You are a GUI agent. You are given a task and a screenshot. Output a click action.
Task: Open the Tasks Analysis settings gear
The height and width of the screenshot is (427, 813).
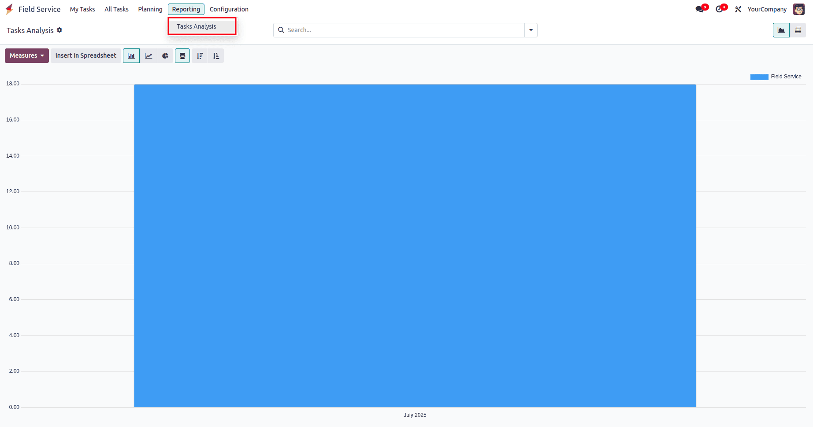[x=59, y=30]
